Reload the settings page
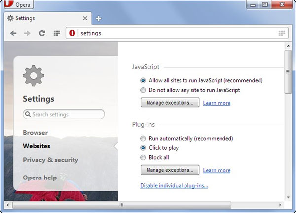This screenshot has height=213, width=296. point(42,33)
